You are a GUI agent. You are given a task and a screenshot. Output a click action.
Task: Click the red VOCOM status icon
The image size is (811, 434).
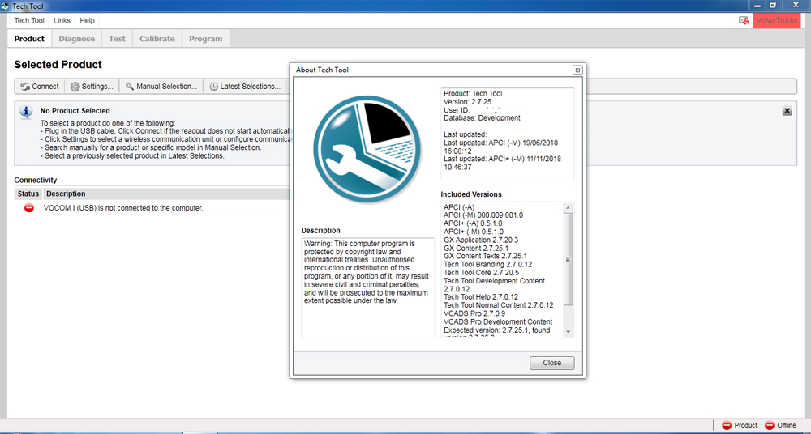click(29, 208)
